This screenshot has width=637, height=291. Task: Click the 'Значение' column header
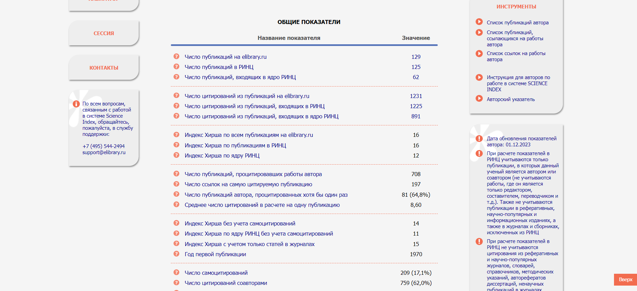point(416,38)
